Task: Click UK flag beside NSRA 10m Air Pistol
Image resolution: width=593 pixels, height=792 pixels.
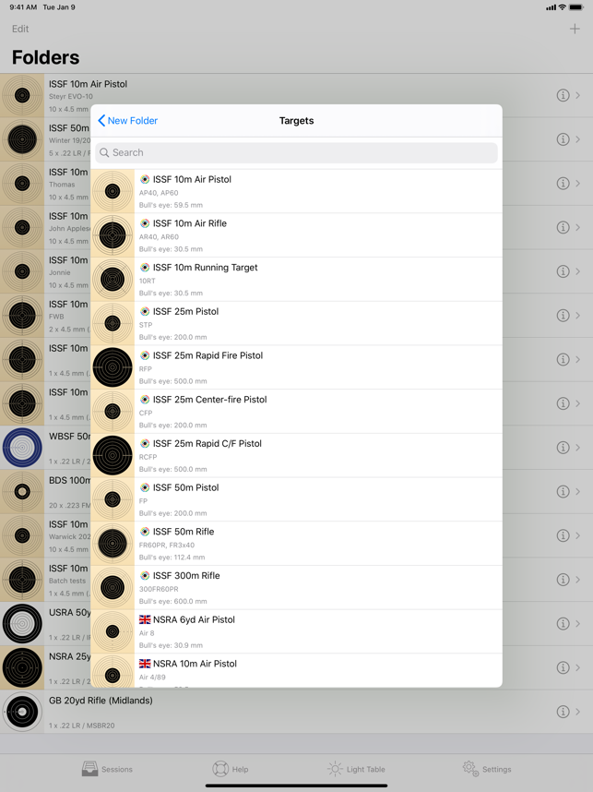Action: click(145, 663)
